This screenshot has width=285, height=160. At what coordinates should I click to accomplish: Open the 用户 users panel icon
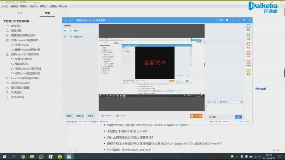point(248,45)
